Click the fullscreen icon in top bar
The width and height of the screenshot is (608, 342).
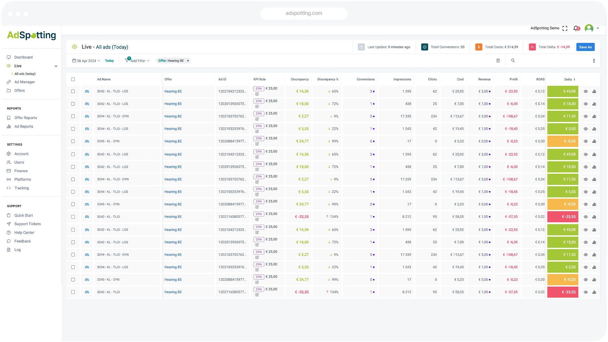point(565,28)
